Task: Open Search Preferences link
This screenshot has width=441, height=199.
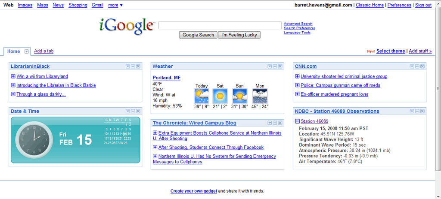Action: tap(300, 28)
